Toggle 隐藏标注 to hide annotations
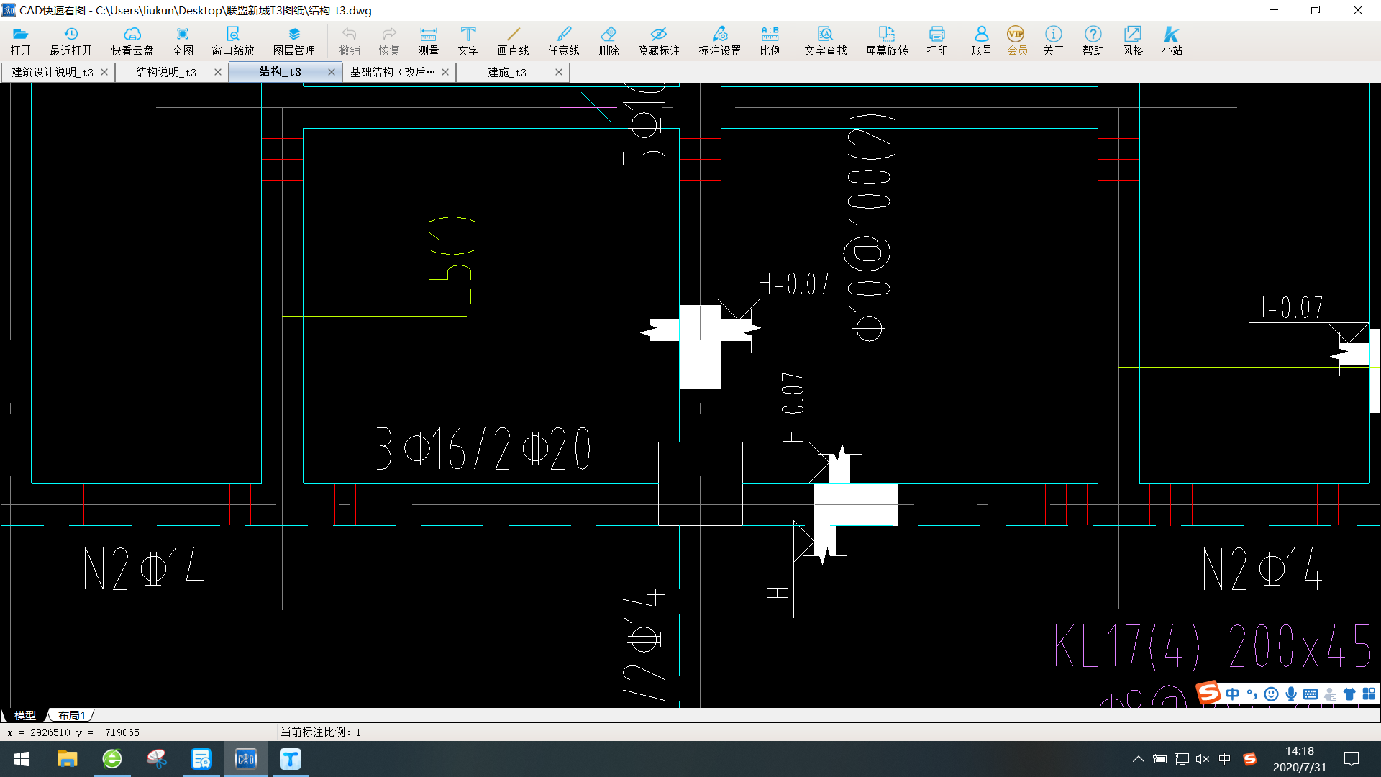 [659, 41]
